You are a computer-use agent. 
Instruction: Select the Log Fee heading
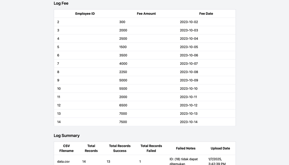pos(61,3)
